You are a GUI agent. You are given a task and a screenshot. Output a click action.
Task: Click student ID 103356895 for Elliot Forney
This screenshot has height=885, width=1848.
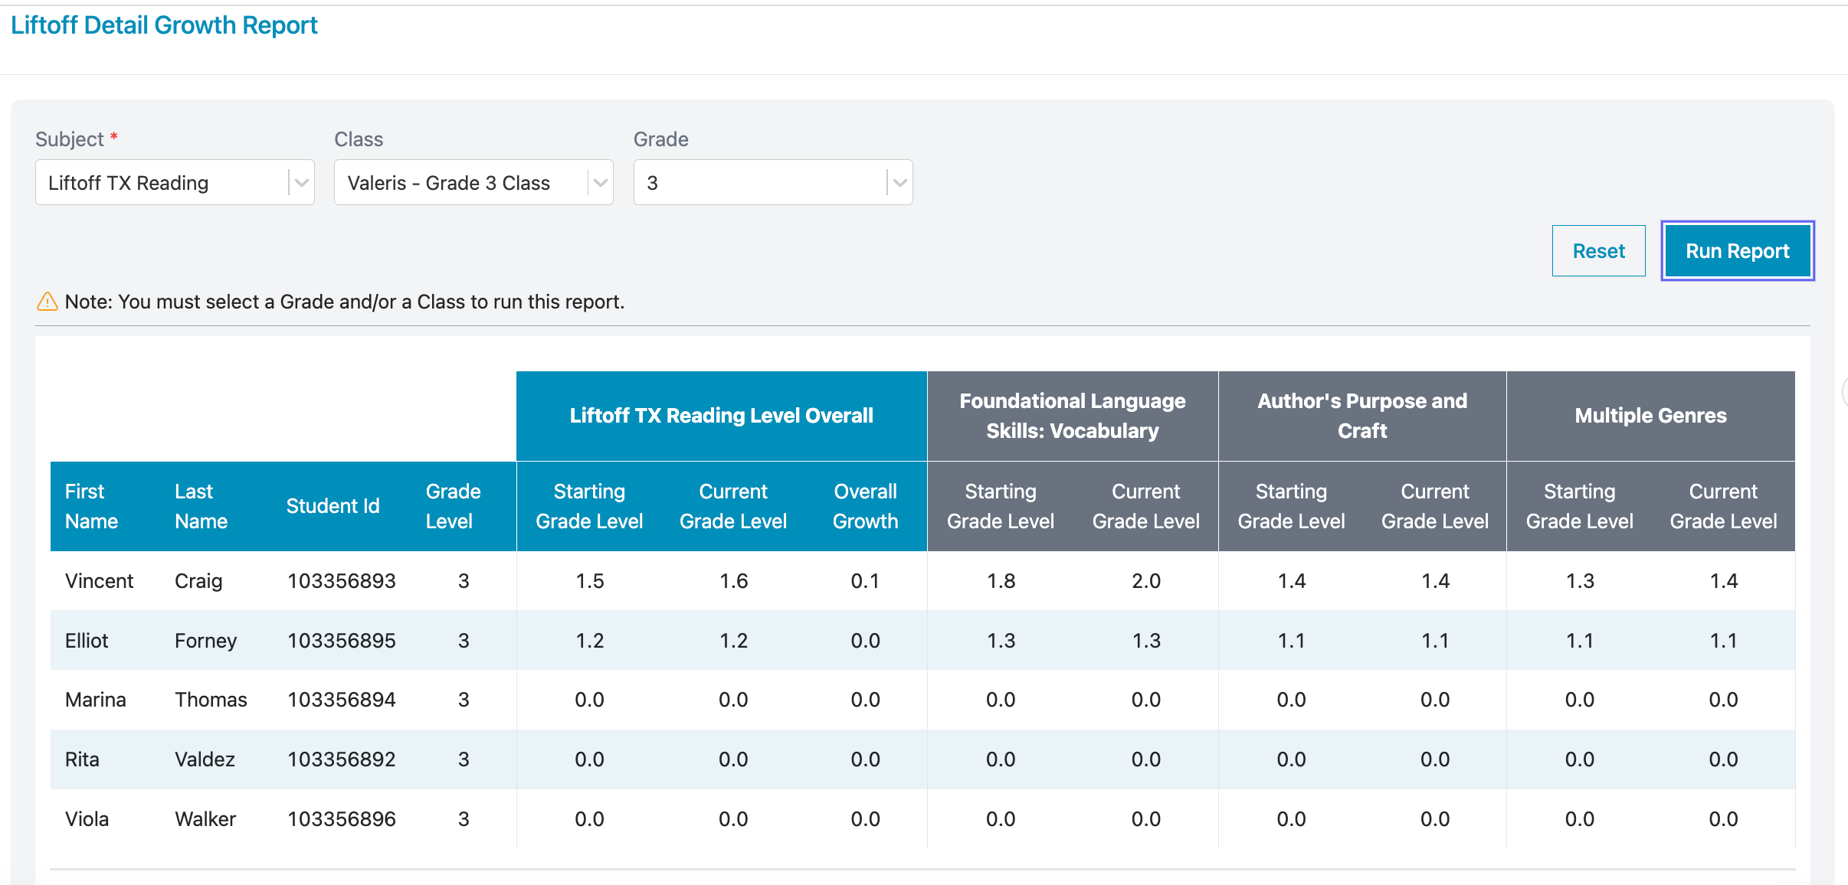click(x=341, y=641)
